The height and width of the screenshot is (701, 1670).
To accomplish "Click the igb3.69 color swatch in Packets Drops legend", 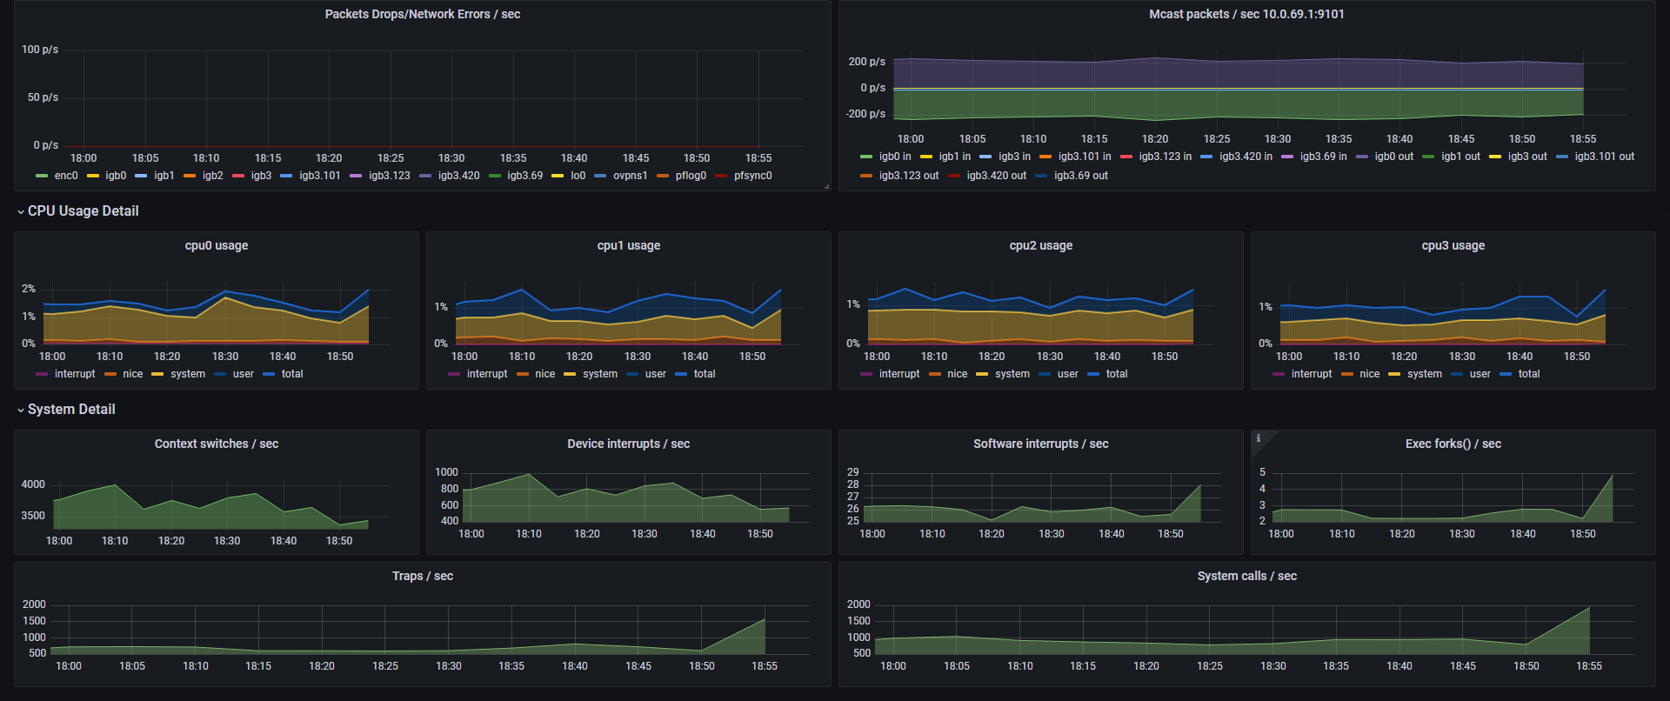I will [495, 176].
